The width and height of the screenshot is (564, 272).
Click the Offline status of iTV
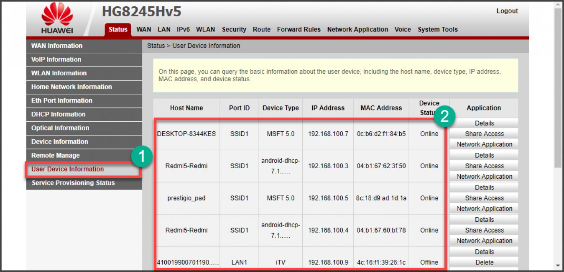click(429, 263)
